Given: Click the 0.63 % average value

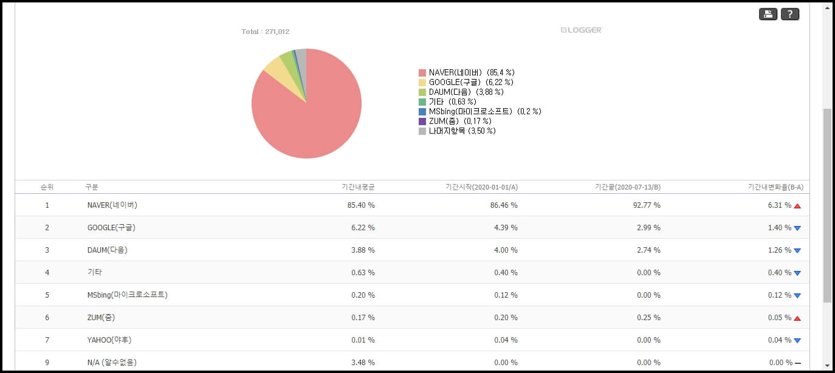Looking at the screenshot, I should pos(363,273).
